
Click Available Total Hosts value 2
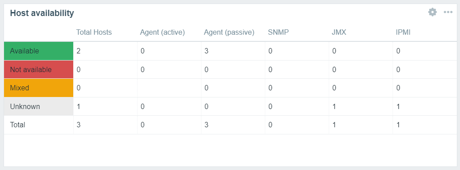tap(78, 51)
